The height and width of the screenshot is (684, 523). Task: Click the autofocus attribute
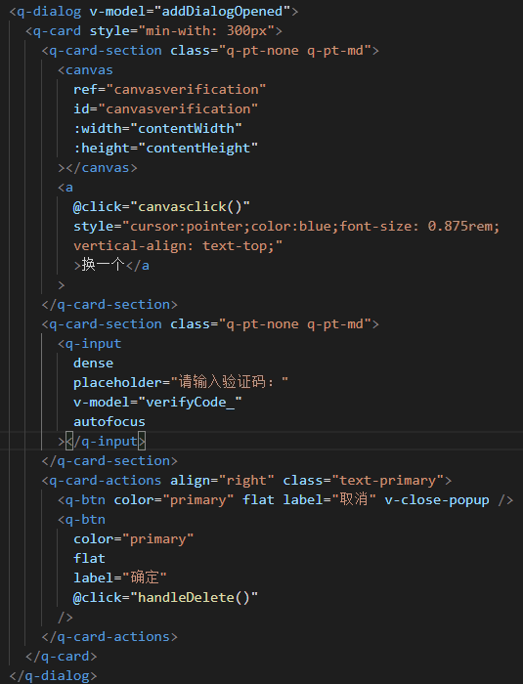pos(109,422)
